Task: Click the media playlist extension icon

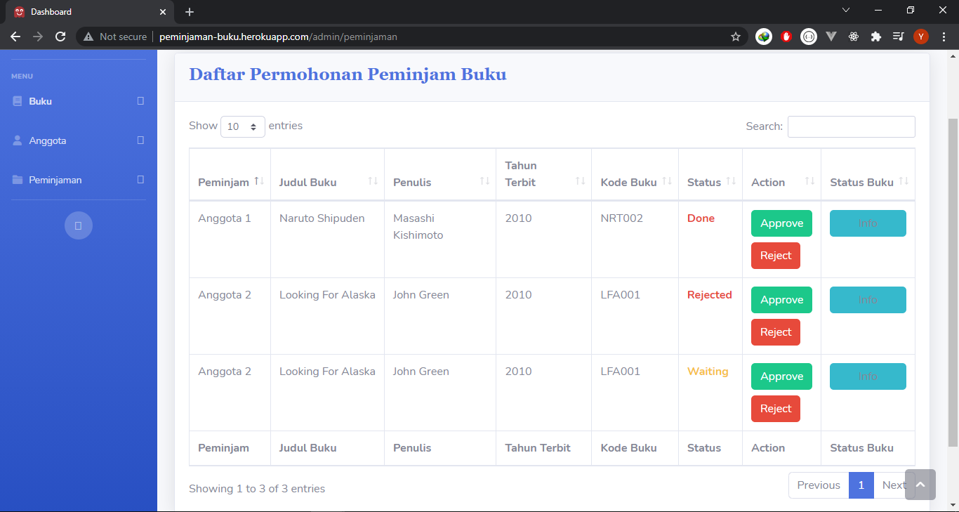Action: click(899, 36)
